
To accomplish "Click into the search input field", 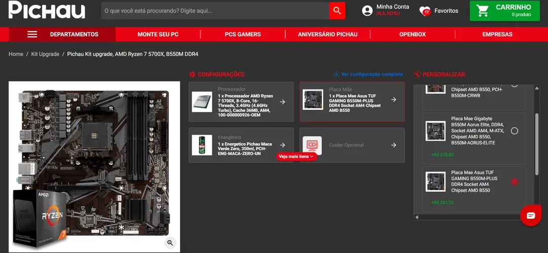I will (x=215, y=11).
